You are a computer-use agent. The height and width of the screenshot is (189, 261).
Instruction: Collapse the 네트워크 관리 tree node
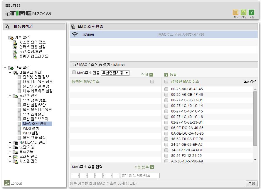click(x=10, y=72)
